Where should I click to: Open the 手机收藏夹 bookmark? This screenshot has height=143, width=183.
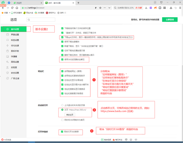[x=16, y=13]
